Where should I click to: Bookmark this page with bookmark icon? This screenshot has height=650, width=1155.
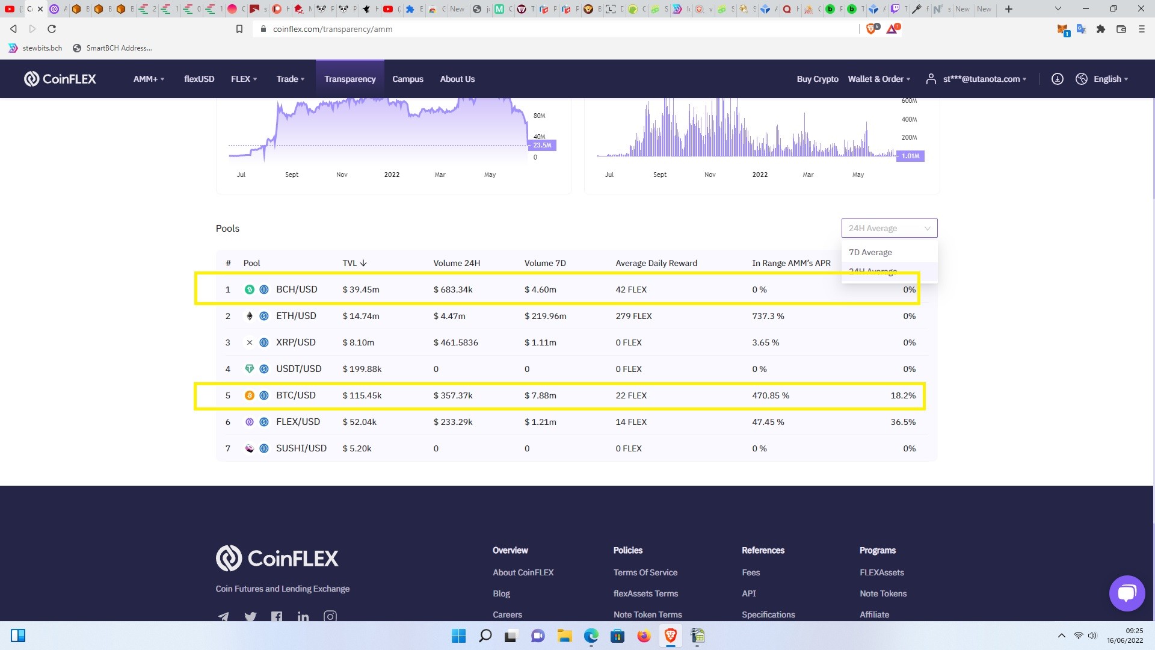pyautogui.click(x=239, y=29)
